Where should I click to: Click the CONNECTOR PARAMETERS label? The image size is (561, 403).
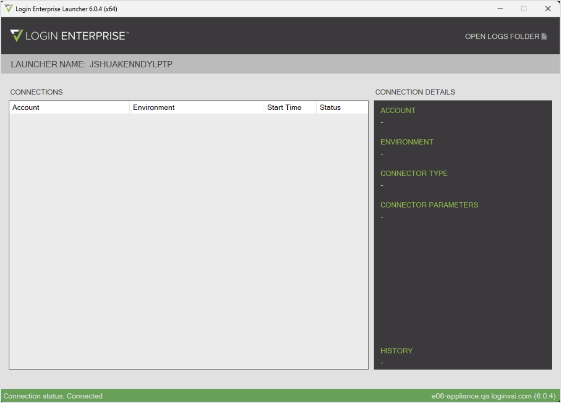[x=429, y=205]
